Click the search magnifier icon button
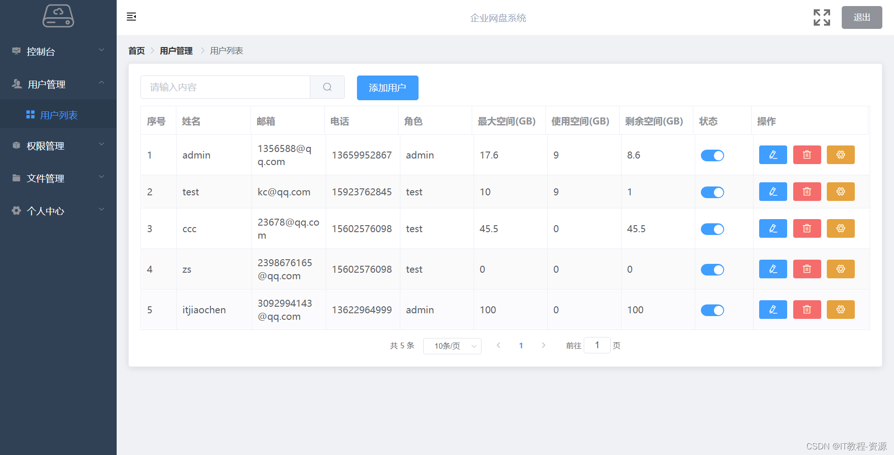 (327, 87)
